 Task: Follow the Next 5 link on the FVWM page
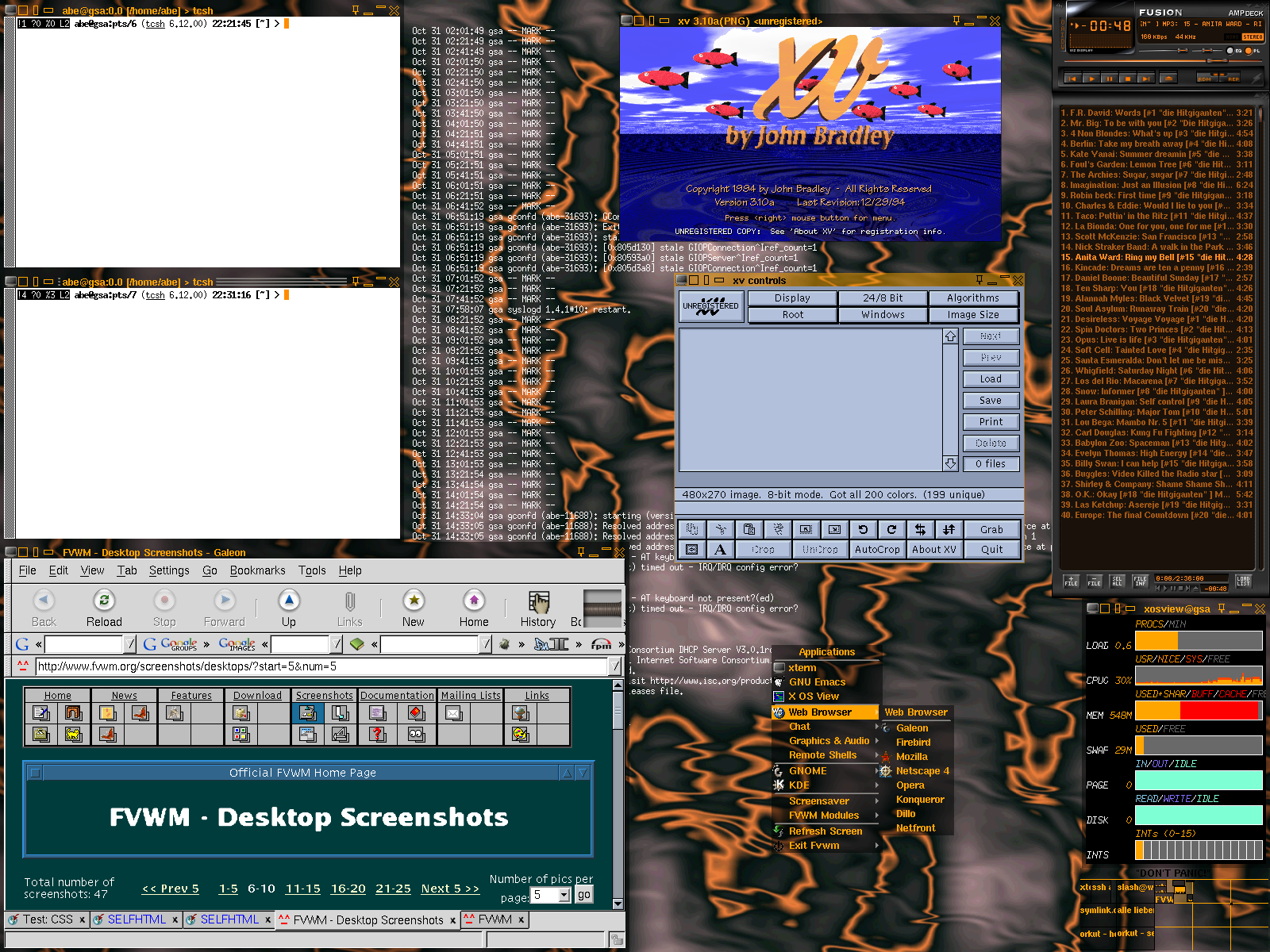pos(450,889)
